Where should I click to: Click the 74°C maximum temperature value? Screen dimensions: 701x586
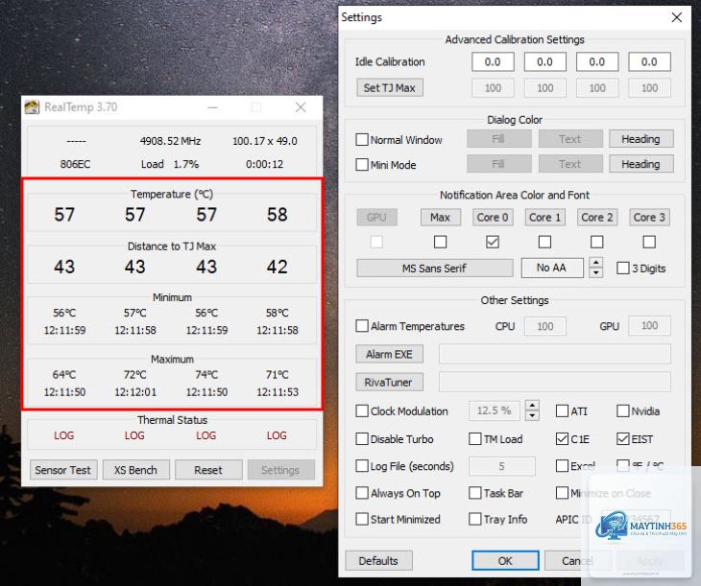(x=206, y=374)
